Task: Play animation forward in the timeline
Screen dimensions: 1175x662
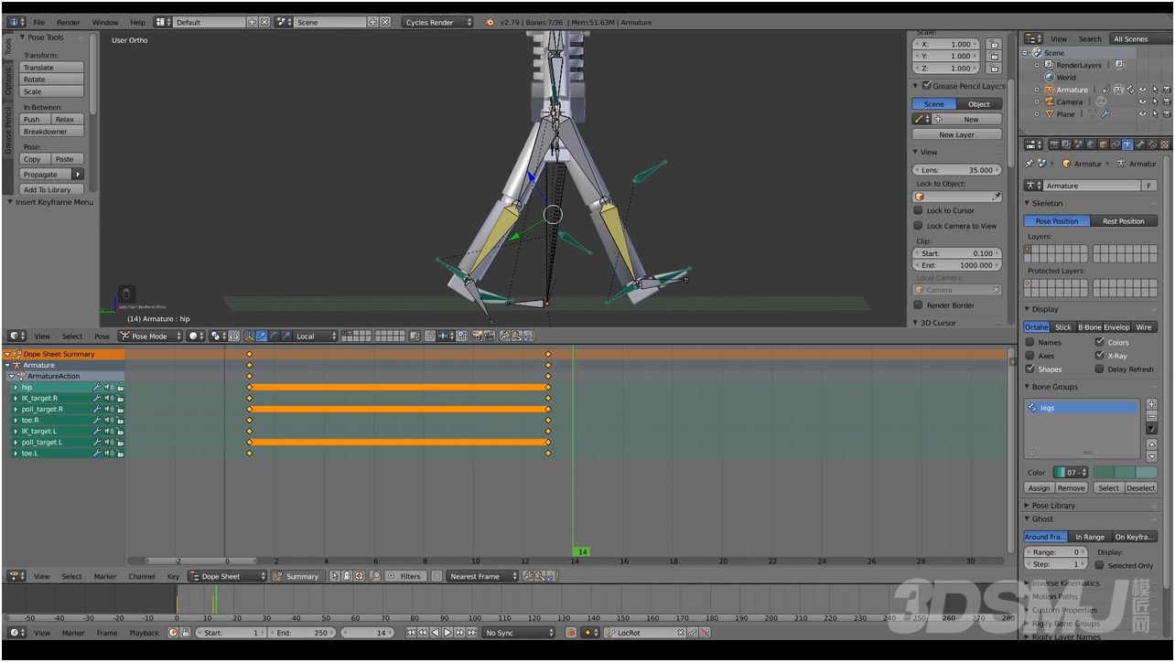Action: [x=447, y=633]
